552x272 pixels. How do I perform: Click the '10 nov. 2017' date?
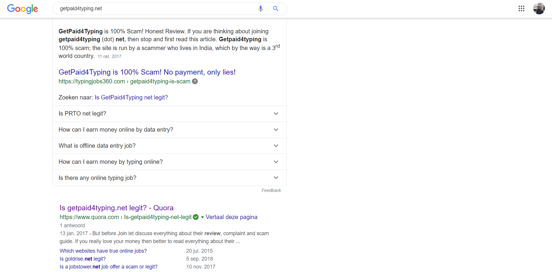click(x=201, y=267)
